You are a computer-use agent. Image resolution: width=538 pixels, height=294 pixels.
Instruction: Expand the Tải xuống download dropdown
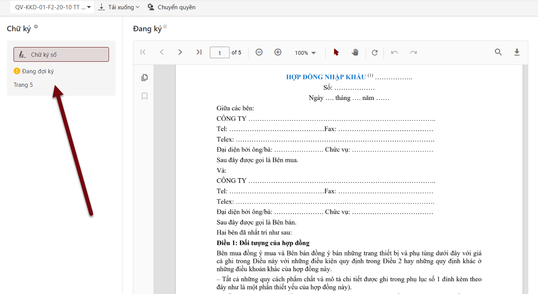[118, 7]
